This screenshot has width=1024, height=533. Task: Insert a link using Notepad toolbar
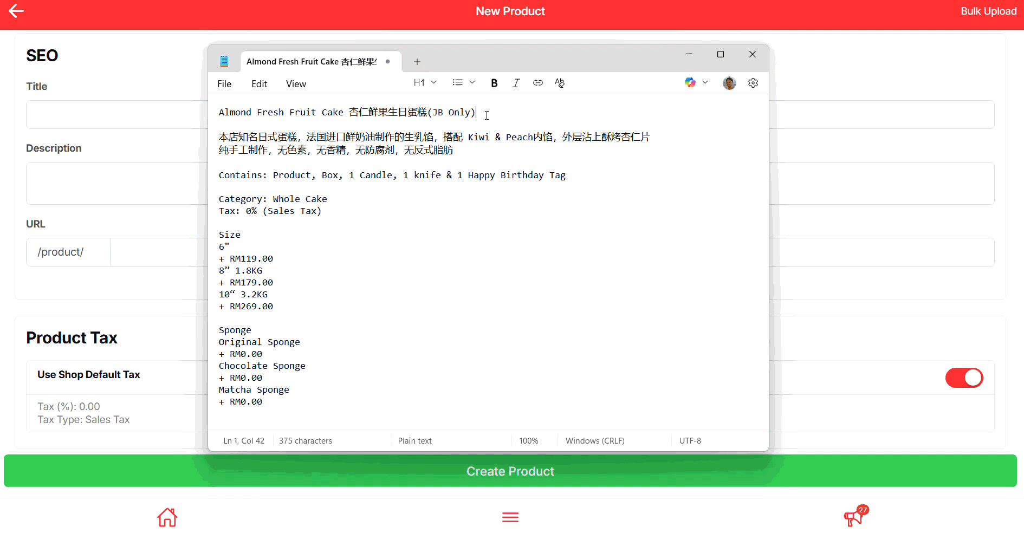pos(537,83)
